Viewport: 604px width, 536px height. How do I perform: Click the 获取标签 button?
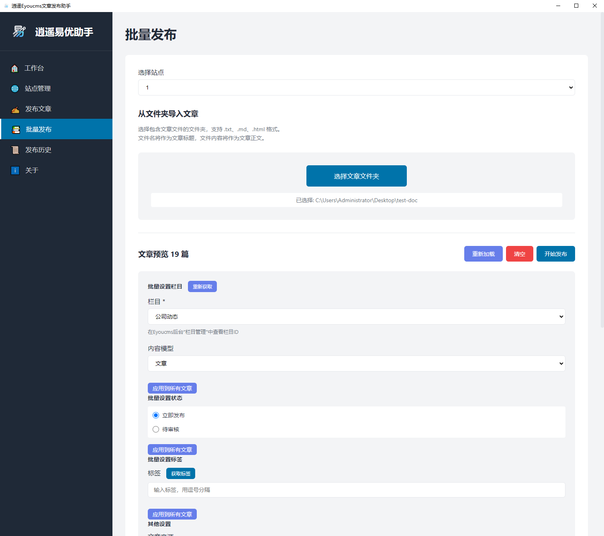tap(181, 473)
